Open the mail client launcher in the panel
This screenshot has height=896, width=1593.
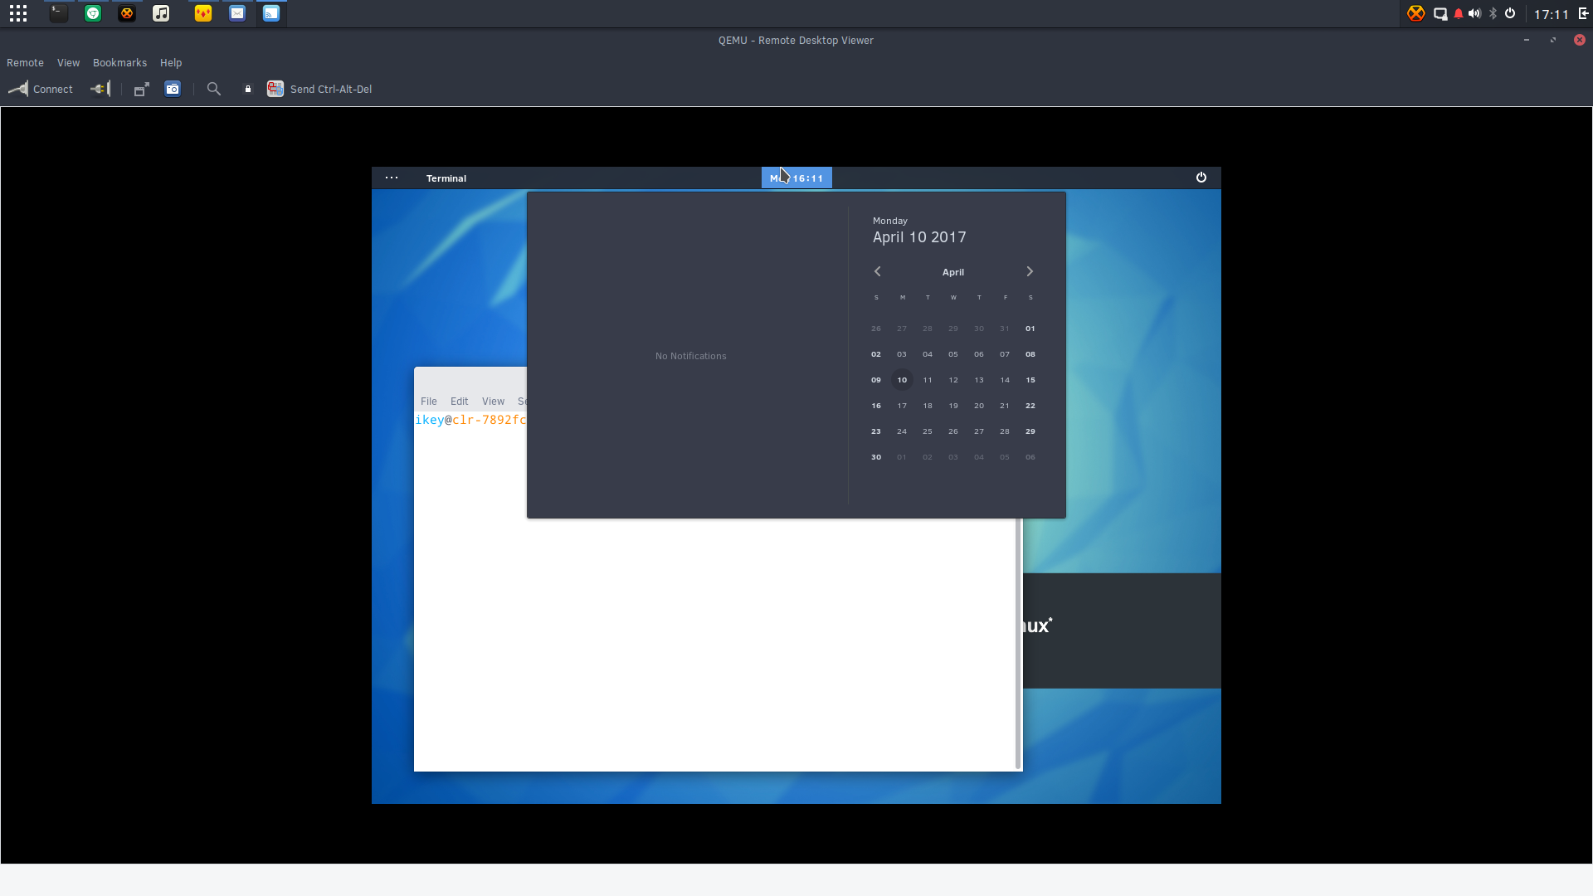[237, 13]
